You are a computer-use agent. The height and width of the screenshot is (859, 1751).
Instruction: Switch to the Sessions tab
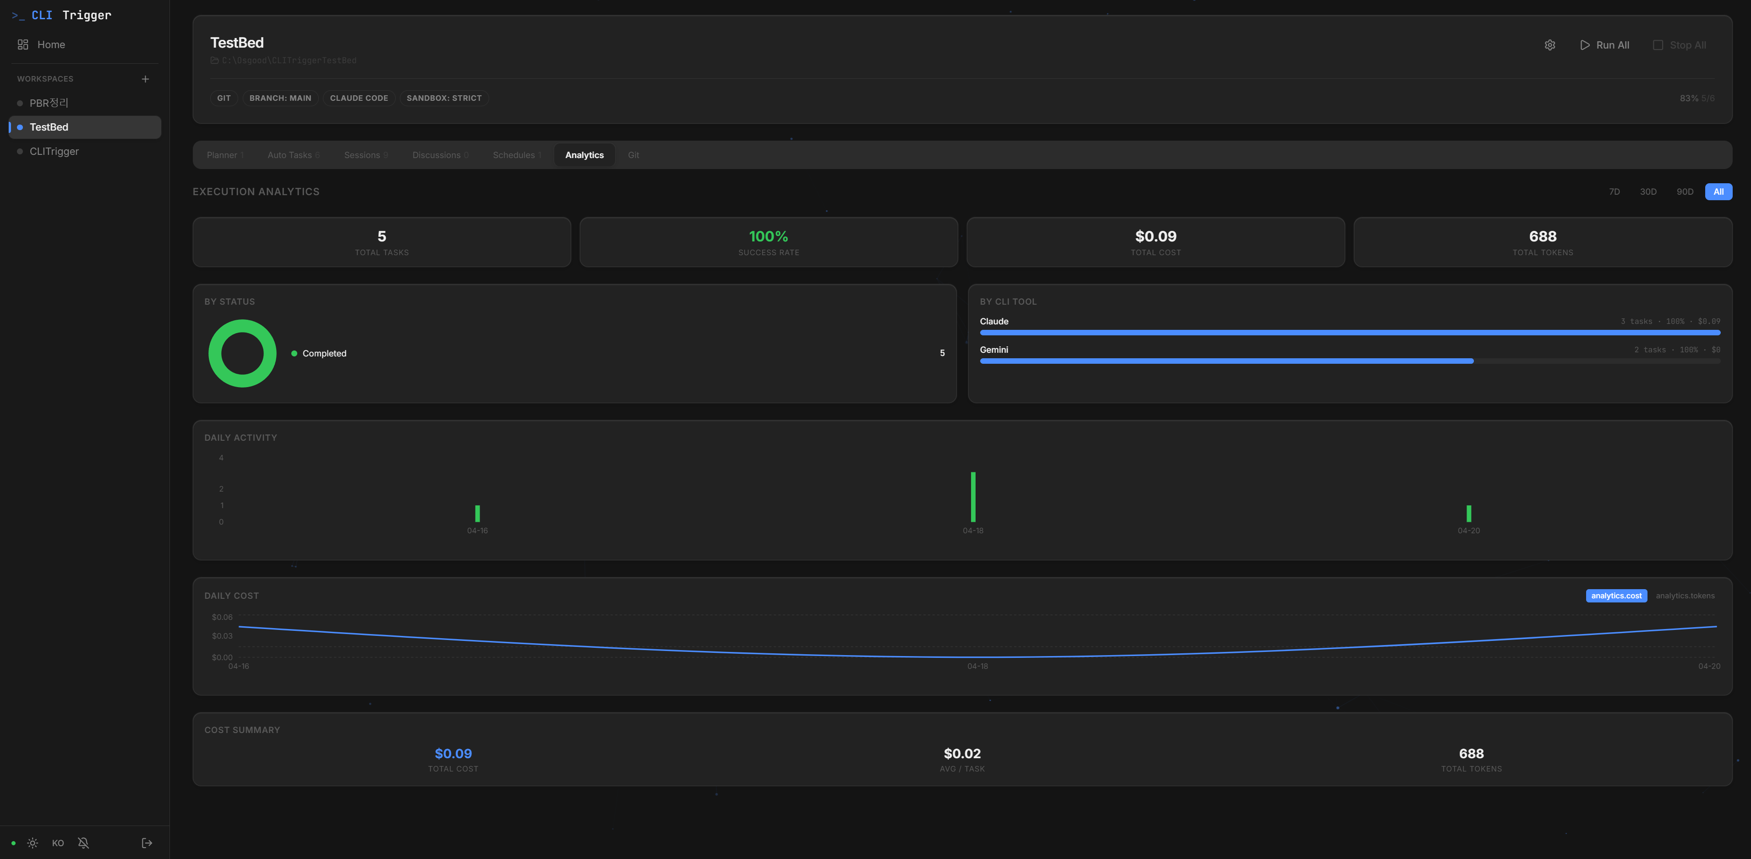click(365, 155)
